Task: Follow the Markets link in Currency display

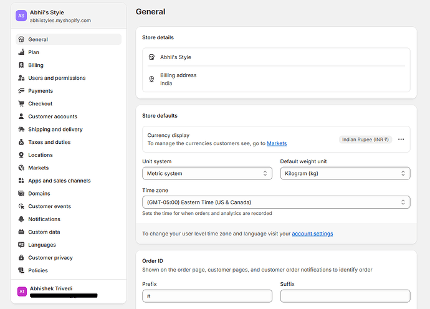Action: [x=277, y=143]
